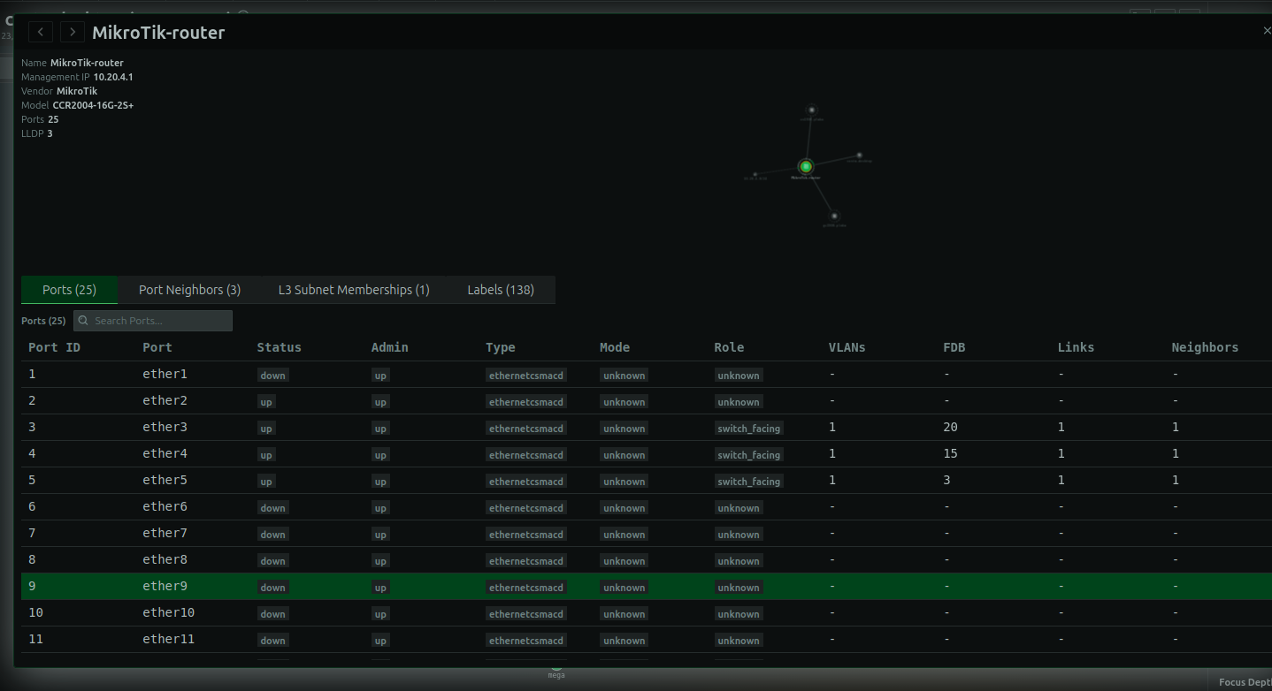The width and height of the screenshot is (1272, 691).
Task: Click ethernetcsmacd type badge in ether6 row
Action: tap(525, 508)
